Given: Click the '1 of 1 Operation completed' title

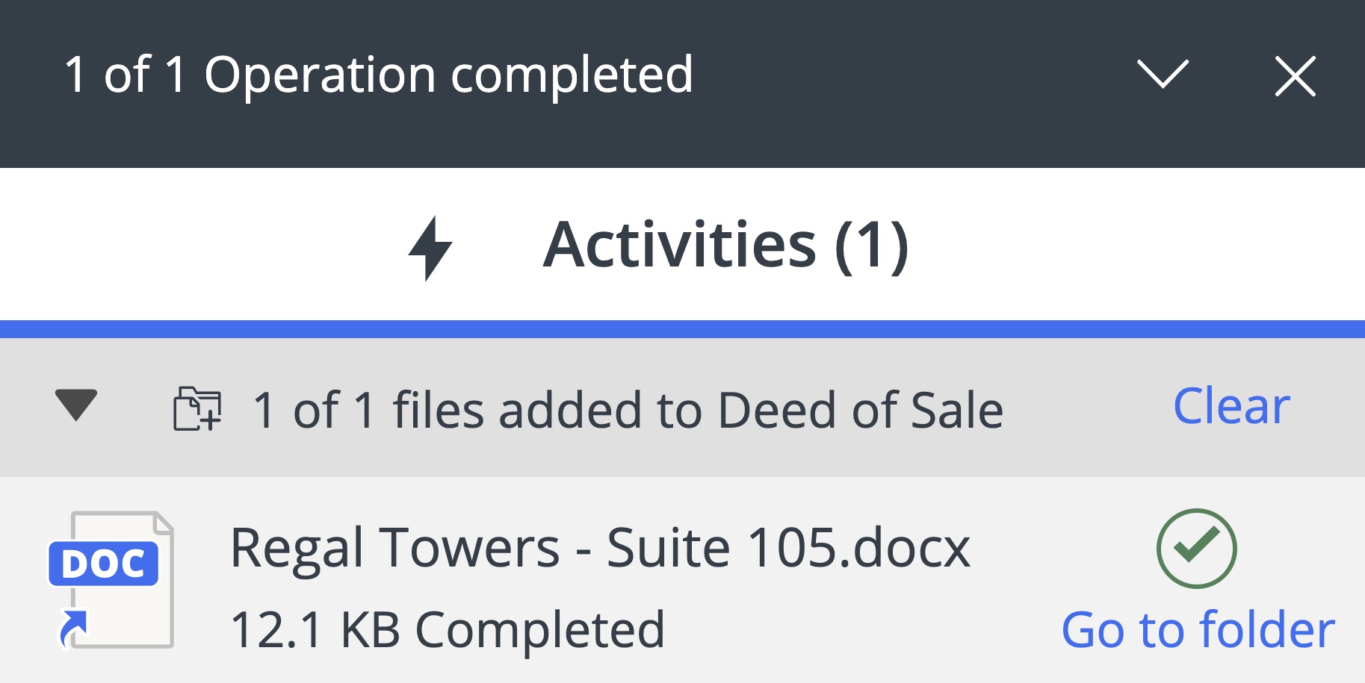Looking at the screenshot, I should click(379, 75).
